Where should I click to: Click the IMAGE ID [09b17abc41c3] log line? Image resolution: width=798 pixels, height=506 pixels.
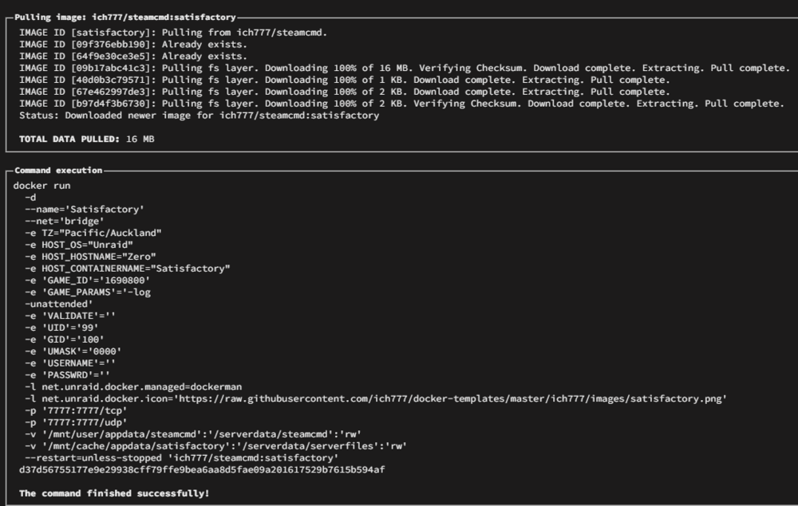pos(405,68)
